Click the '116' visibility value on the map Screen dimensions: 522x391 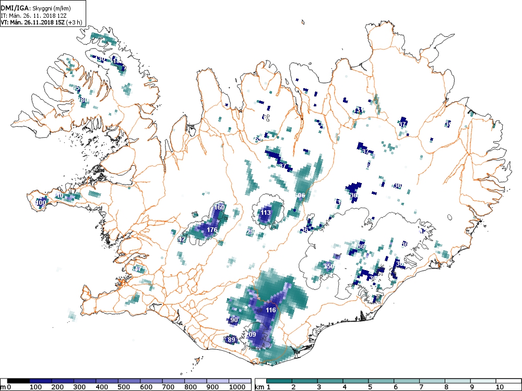click(x=270, y=310)
